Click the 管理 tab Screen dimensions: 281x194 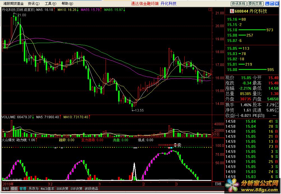(23, 188)
